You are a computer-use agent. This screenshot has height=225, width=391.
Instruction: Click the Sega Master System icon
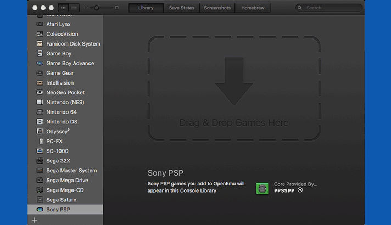40,171
